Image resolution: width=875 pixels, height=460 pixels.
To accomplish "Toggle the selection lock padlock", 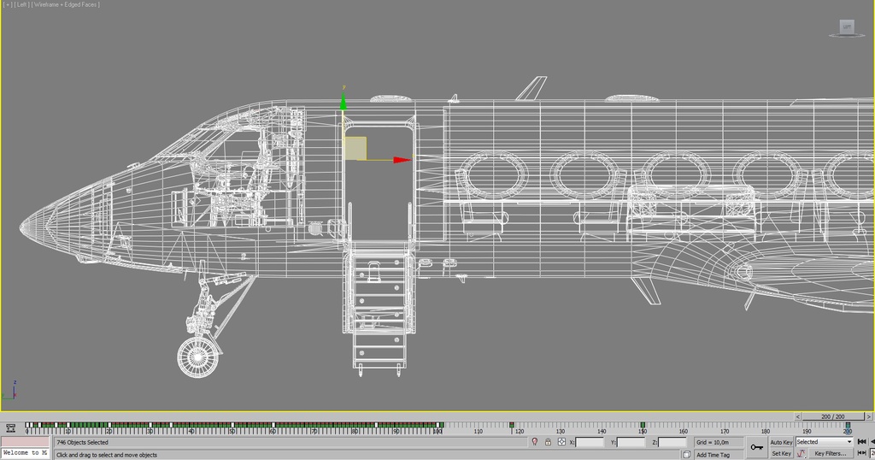I will pyautogui.click(x=548, y=442).
